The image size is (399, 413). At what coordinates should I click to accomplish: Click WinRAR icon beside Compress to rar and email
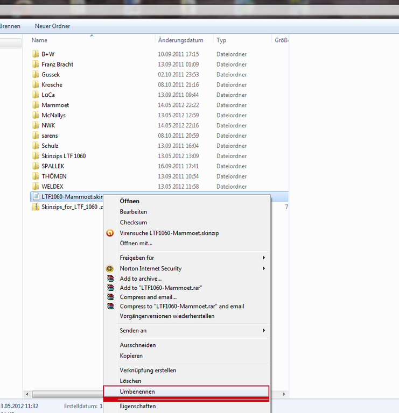[110, 306]
